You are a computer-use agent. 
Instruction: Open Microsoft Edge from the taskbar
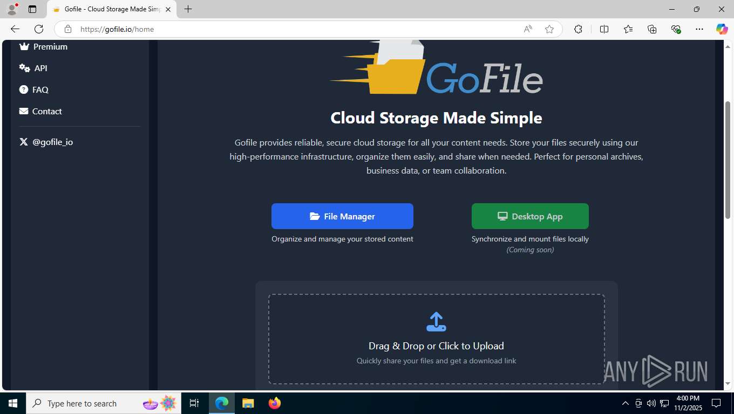pyautogui.click(x=222, y=403)
